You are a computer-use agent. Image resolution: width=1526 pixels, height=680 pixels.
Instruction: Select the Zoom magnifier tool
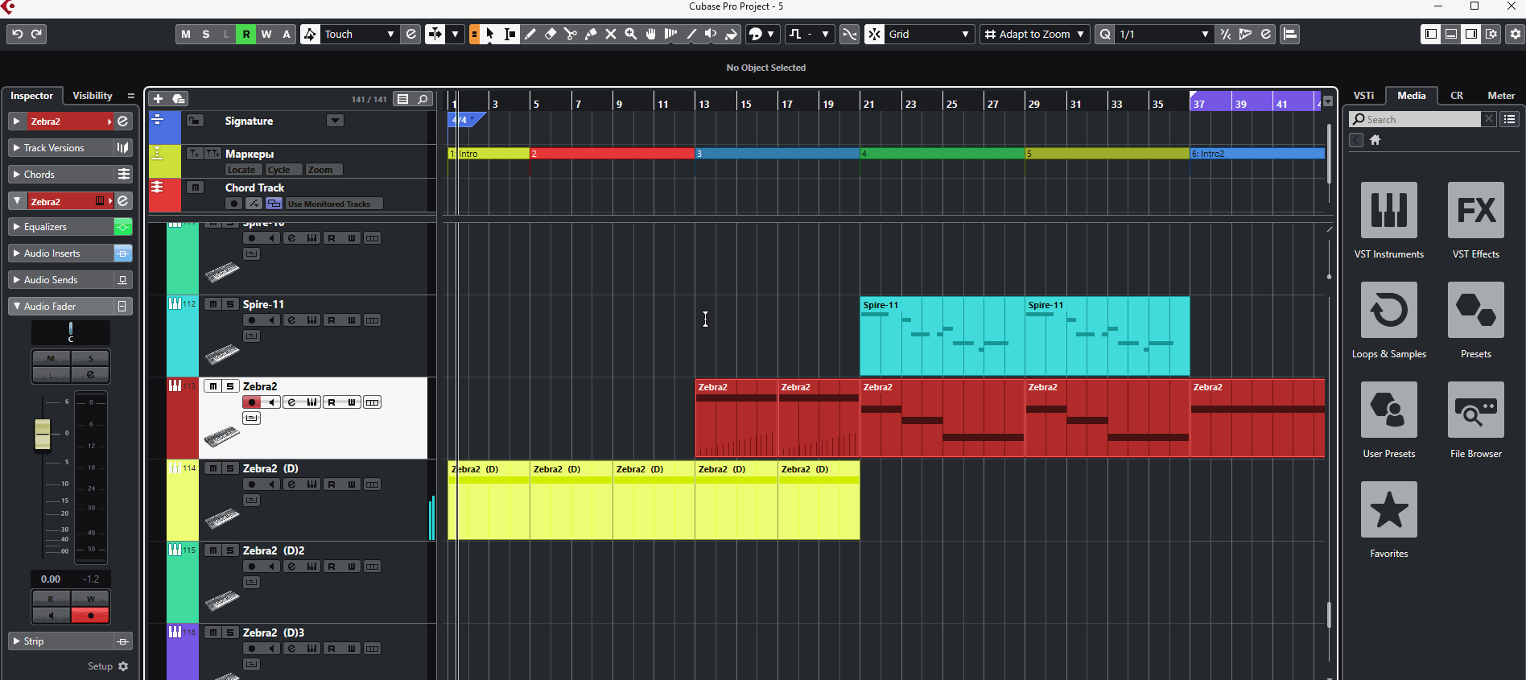click(x=631, y=34)
